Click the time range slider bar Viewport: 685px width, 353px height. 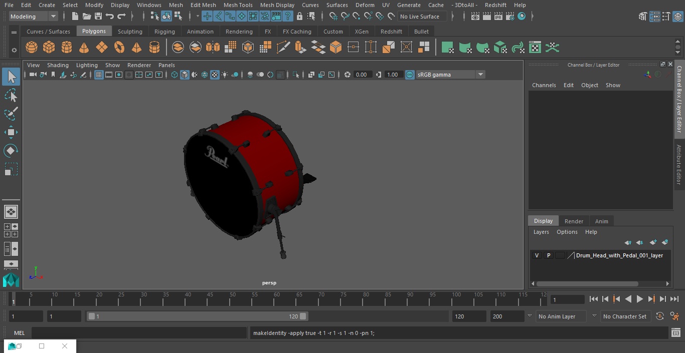pos(198,316)
